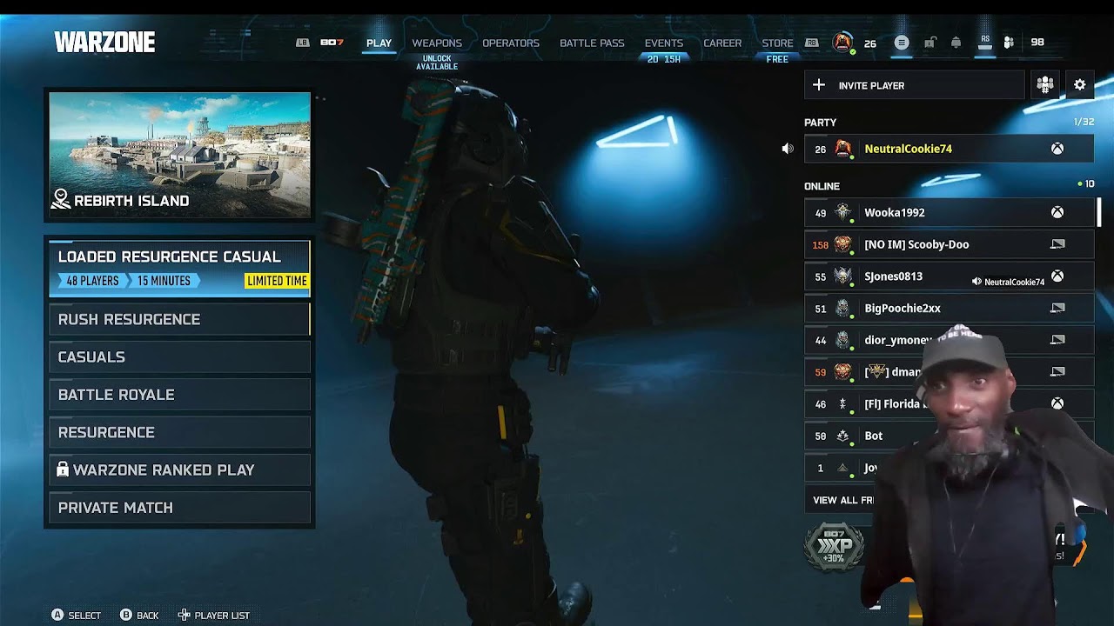Click the LB bumper icon left of BO7
Screen dimensions: 1114x626
302,43
